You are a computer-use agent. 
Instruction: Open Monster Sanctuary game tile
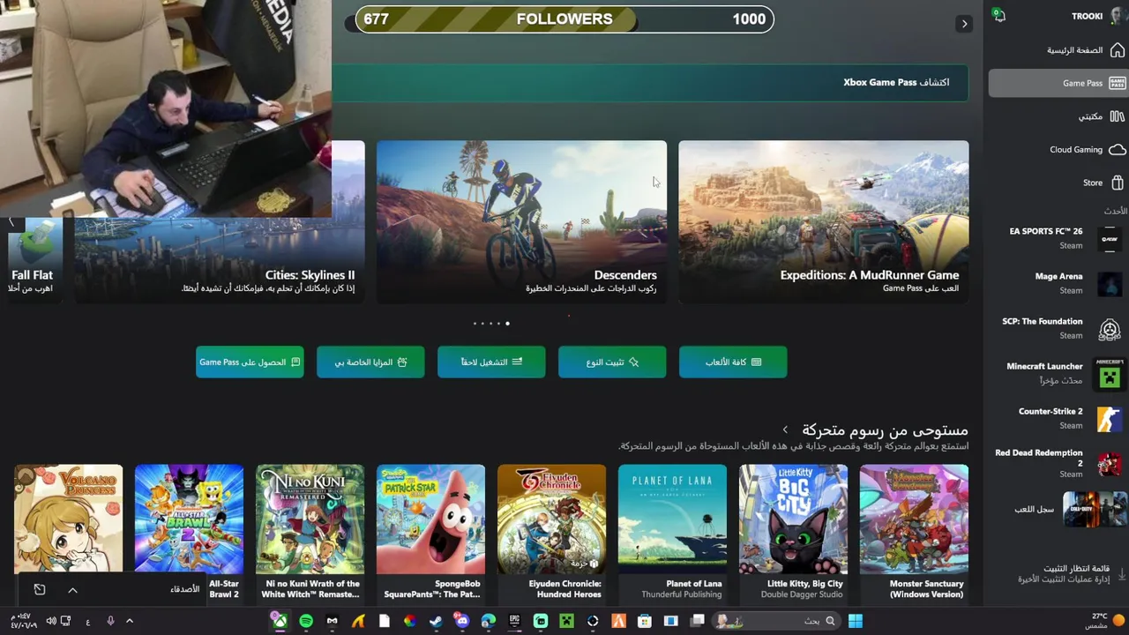click(914, 534)
